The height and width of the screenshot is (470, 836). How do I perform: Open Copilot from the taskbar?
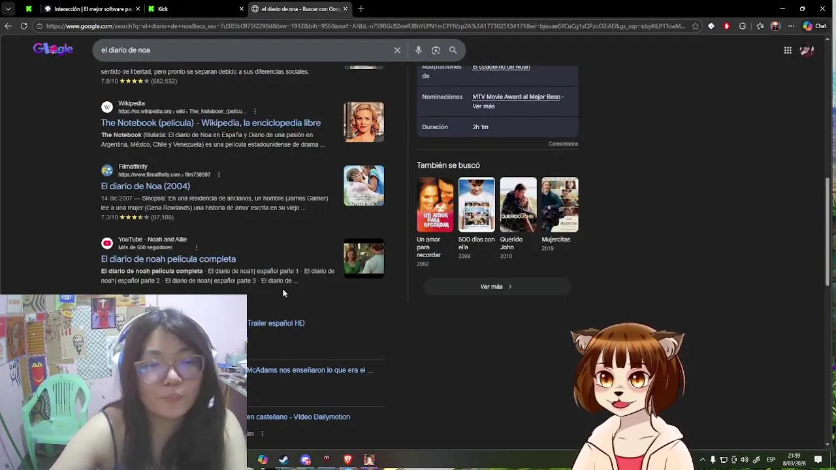point(262,460)
